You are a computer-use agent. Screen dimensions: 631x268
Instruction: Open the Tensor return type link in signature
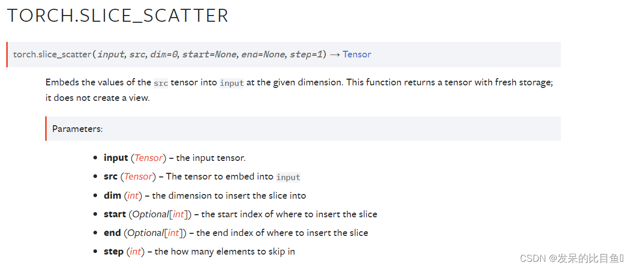356,54
